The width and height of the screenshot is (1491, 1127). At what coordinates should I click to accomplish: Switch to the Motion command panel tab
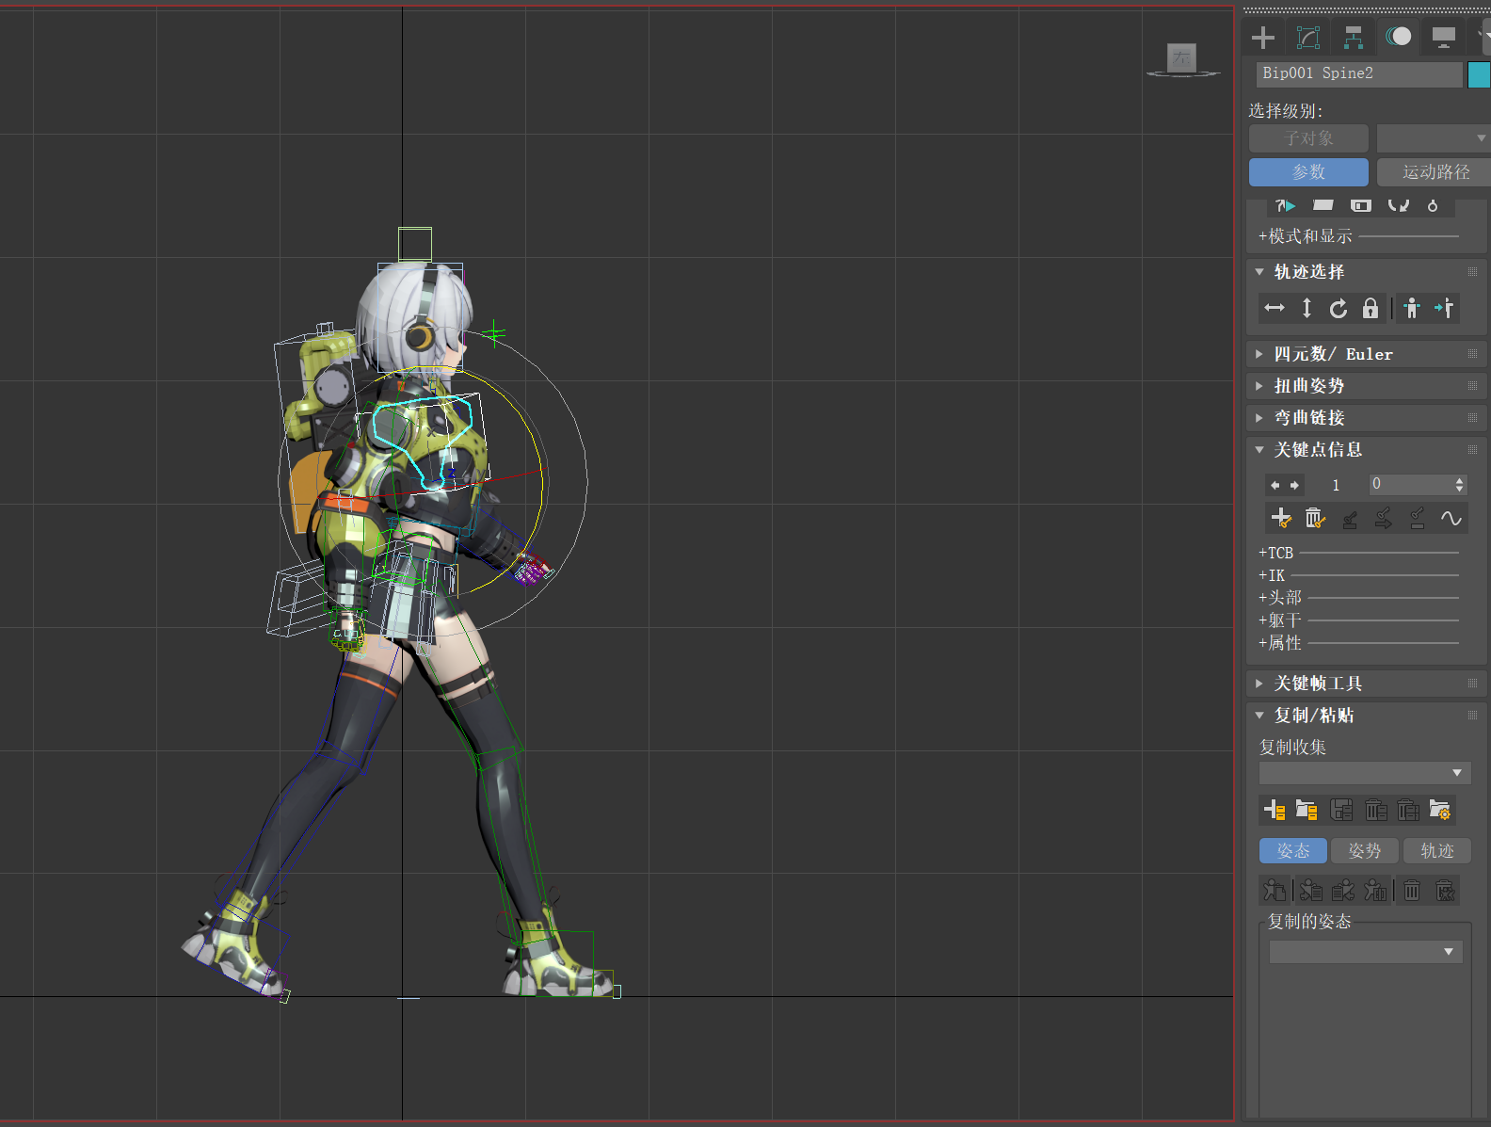click(x=1399, y=38)
